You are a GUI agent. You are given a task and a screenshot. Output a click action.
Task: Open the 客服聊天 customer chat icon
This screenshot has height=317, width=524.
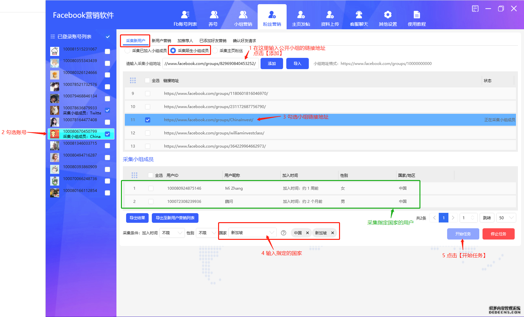(x=359, y=15)
